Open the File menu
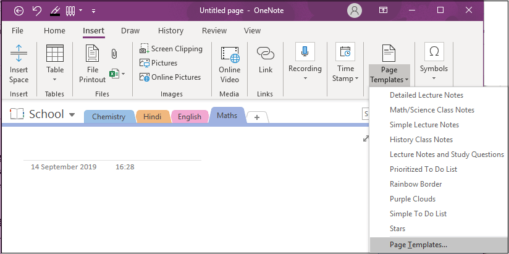The height and width of the screenshot is (254, 509). pos(17,30)
